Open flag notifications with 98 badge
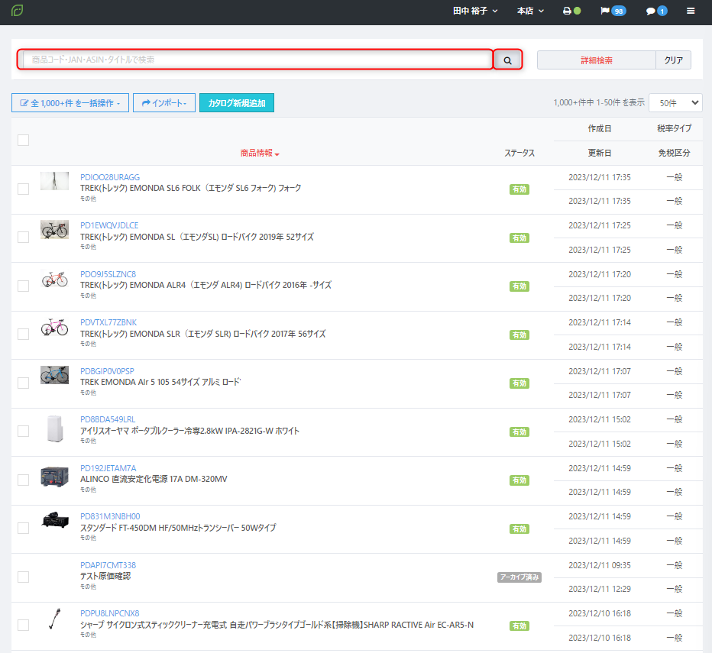The image size is (712, 653). (613, 11)
